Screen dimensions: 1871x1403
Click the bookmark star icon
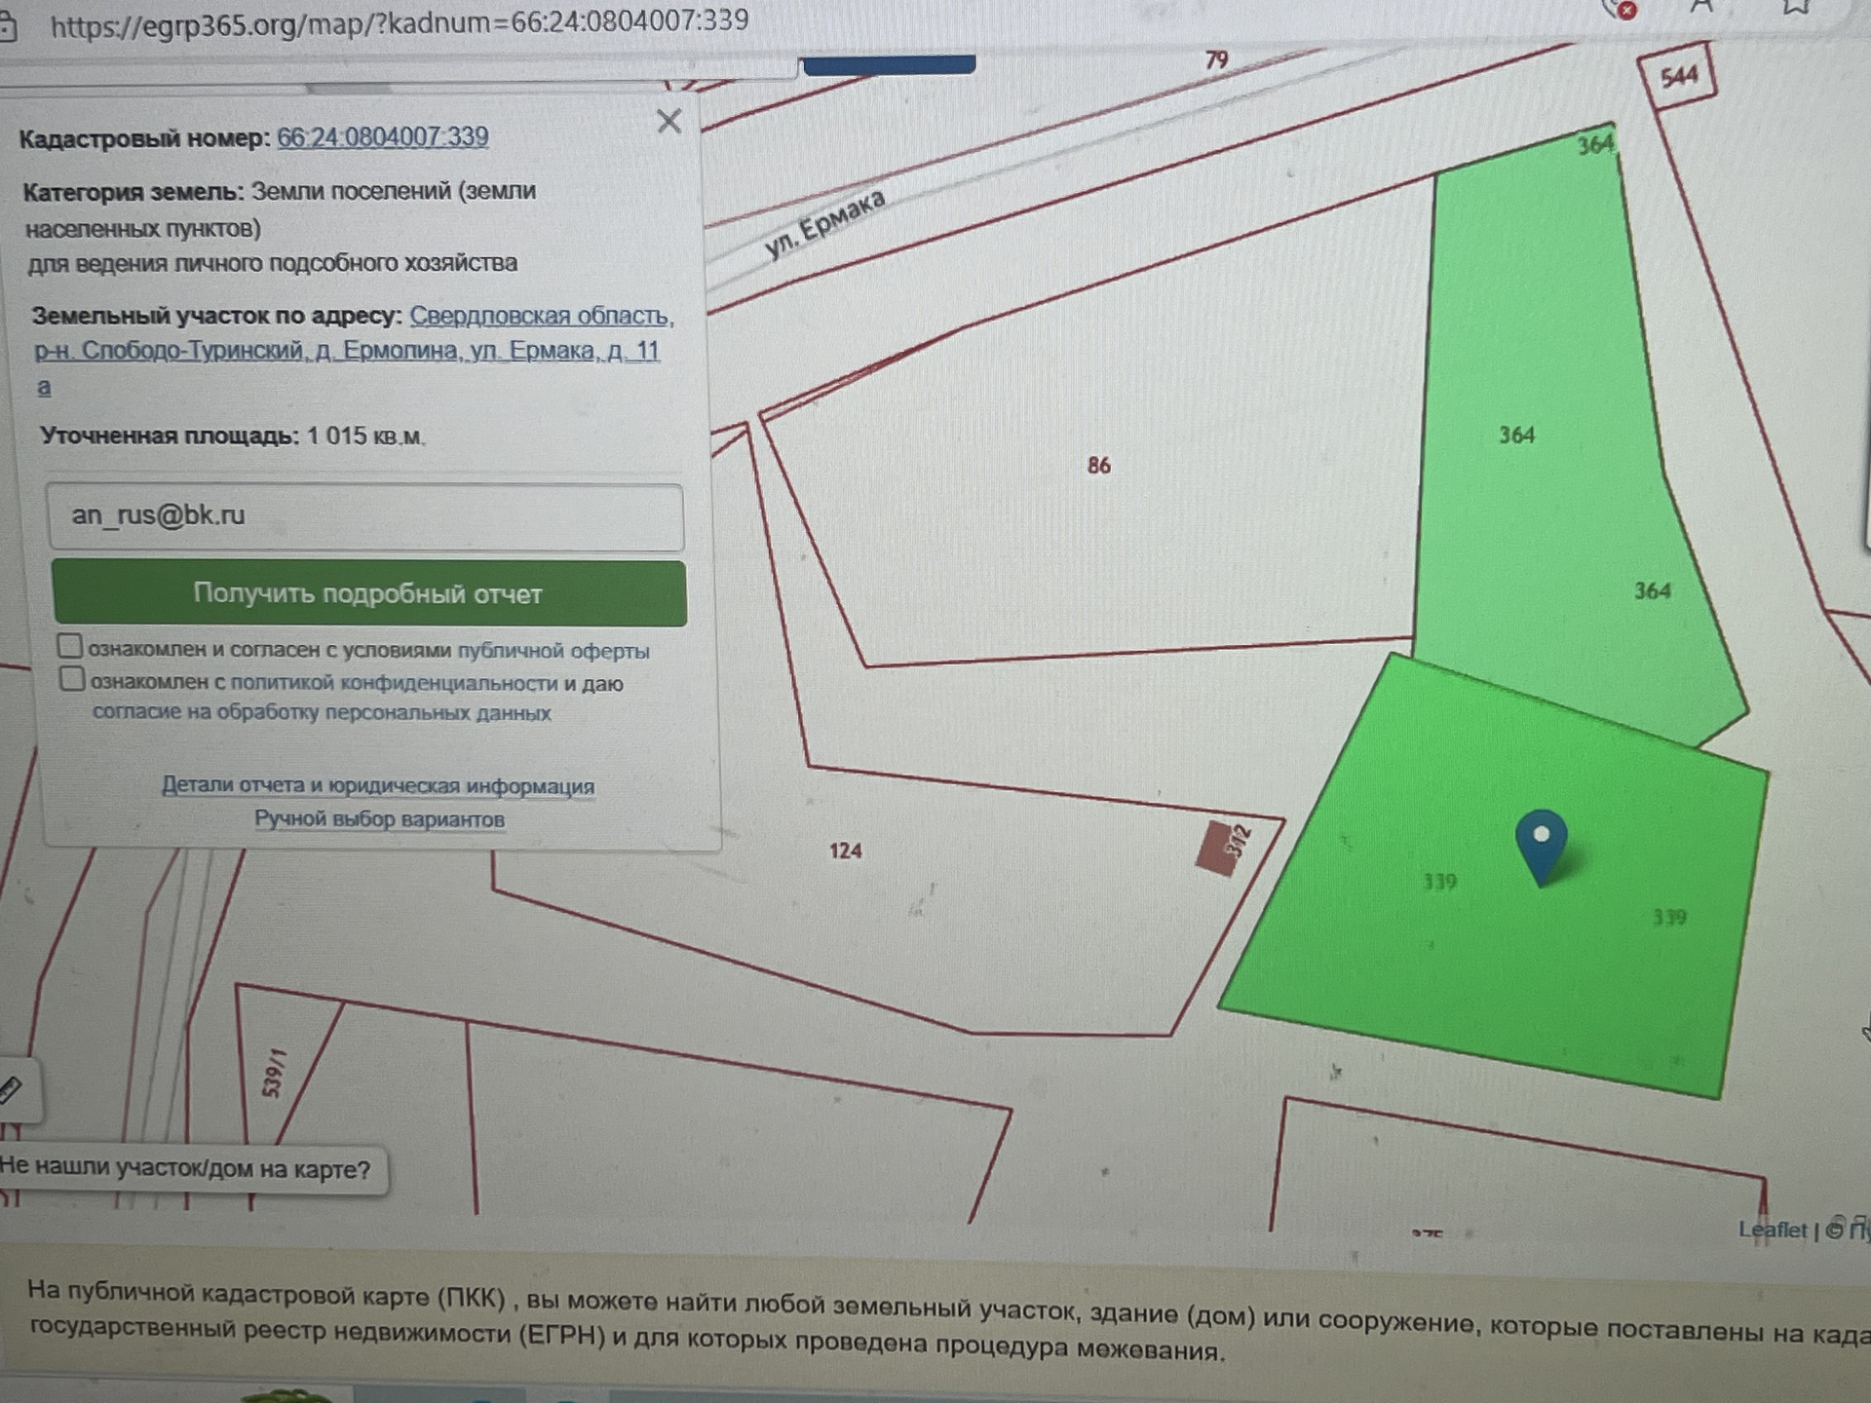click(1795, 8)
